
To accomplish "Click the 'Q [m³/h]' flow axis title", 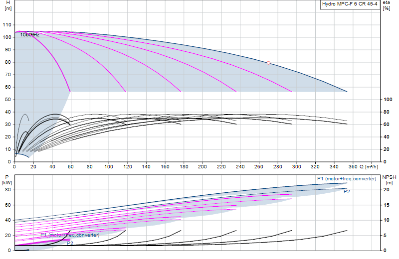I will point(369,167).
